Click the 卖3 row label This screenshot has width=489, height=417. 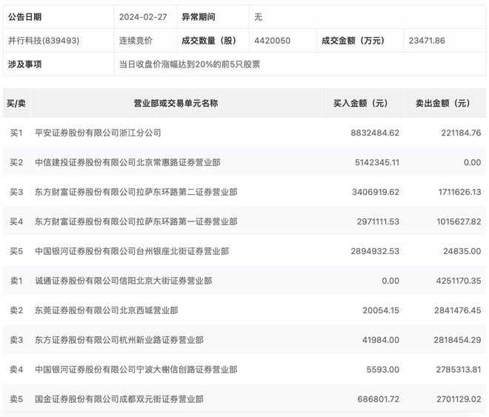coord(16,340)
